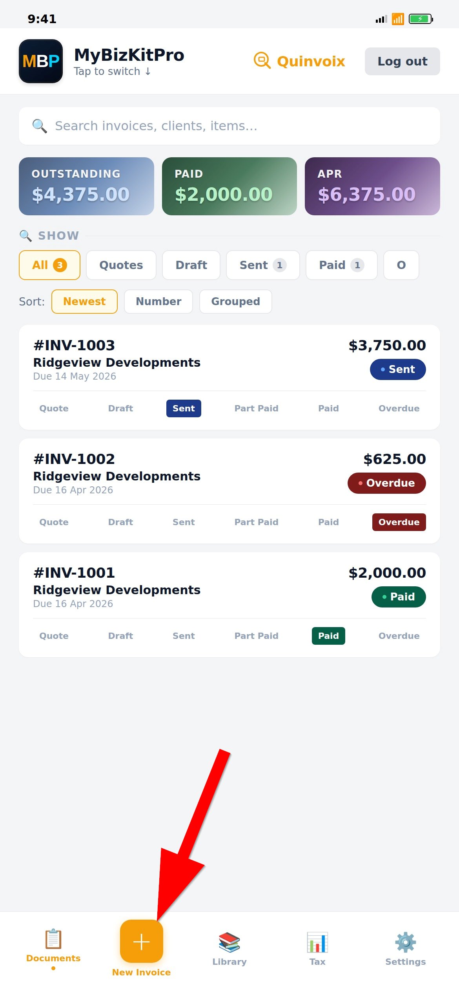Open the Outstanding $4,375.00 summary card
The width and height of the screenshot is (459, 993).
(86, 186)
